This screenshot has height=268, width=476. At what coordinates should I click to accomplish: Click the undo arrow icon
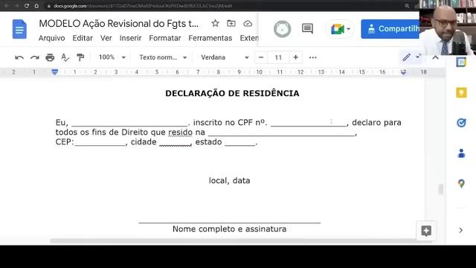point(19,57)
